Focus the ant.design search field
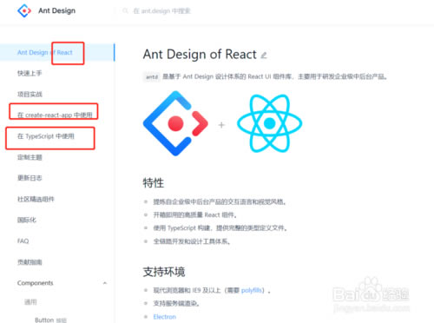The height and width of the screenshot is (323, 434). click(161, 11)
